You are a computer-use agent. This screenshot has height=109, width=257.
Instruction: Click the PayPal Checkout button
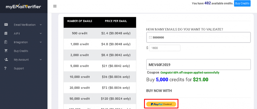click(161, 104)
